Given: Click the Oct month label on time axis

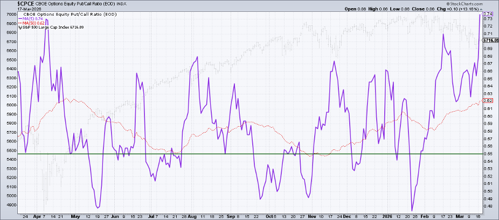Looking at the screenshot, I should click(x=270, y=216).
